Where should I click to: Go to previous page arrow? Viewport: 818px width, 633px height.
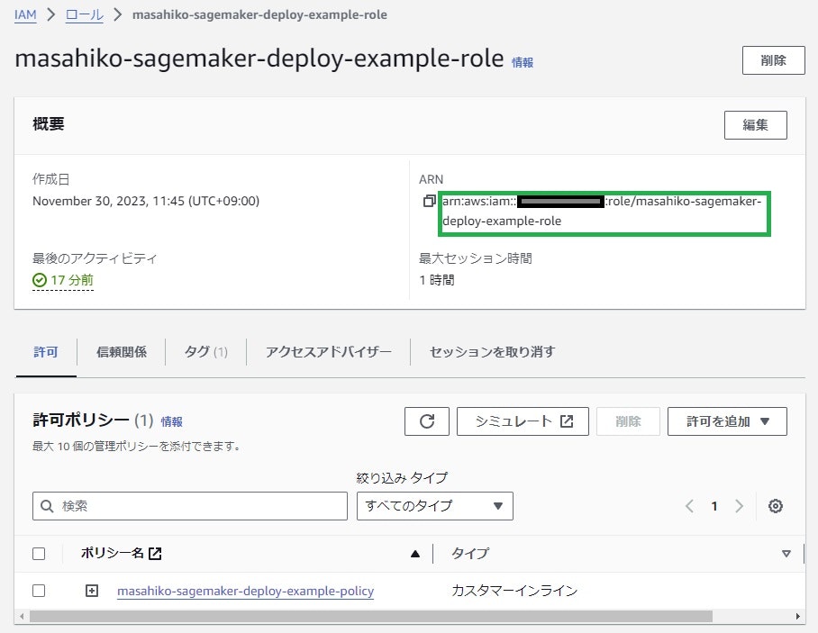(690, 506)
